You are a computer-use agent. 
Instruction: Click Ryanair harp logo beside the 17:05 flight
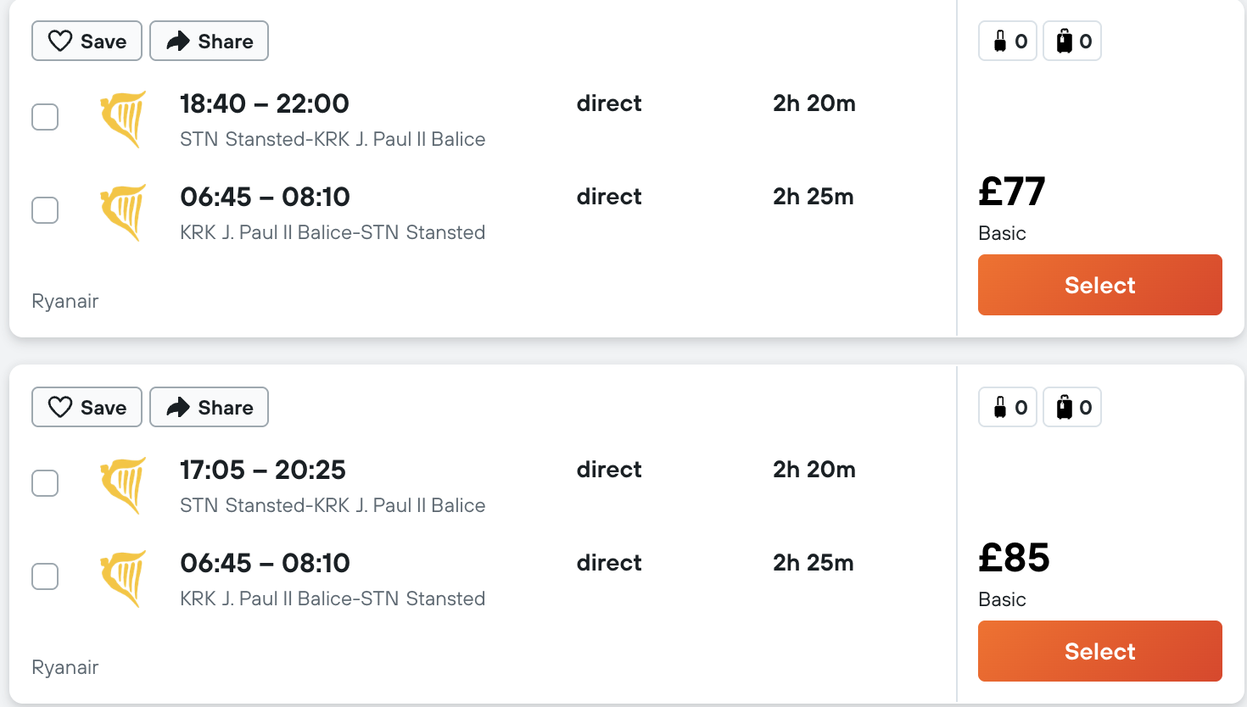coord(124,485)
